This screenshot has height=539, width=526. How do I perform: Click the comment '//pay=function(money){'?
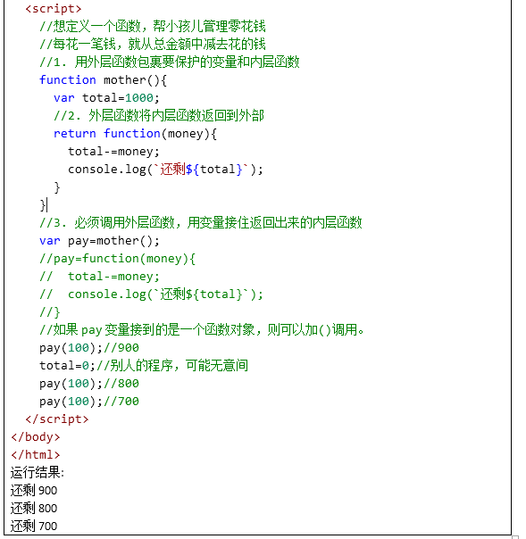[x=117, y=259]
